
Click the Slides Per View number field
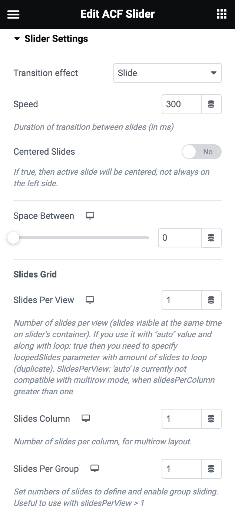[x=181, y=300]
